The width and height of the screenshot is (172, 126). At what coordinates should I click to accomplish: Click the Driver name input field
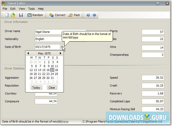pyautogui.click(x=61, y=32)
